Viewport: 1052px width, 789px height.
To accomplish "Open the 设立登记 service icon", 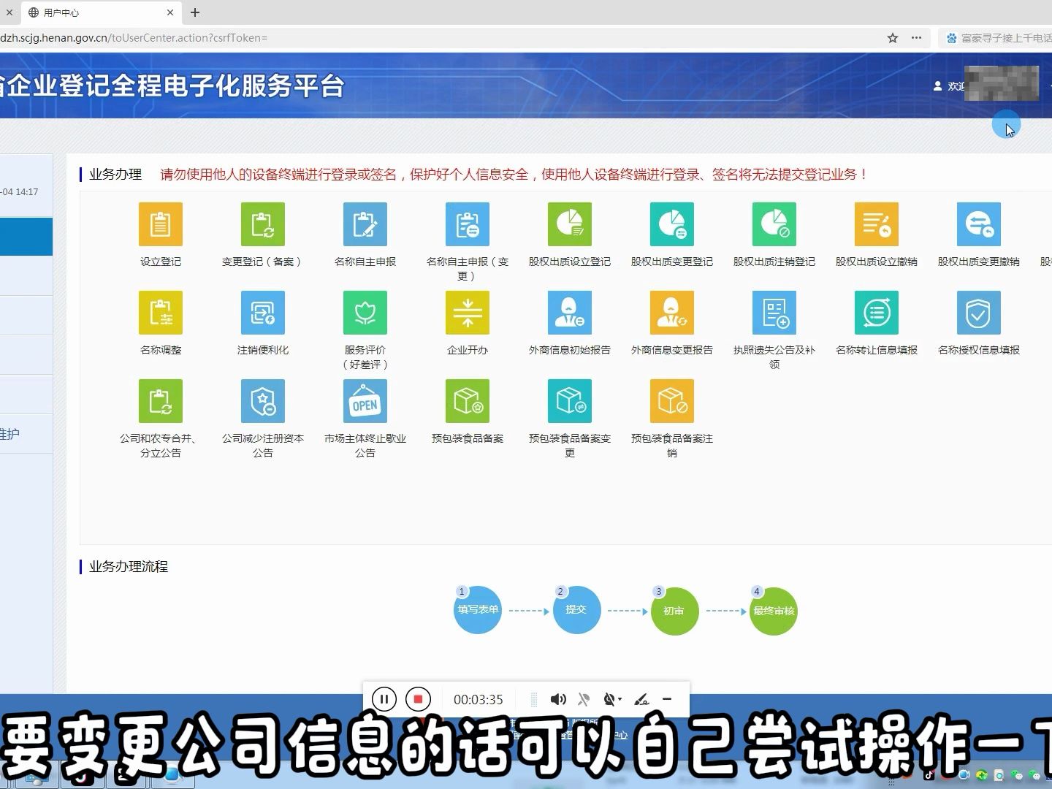I will pyautogui.click(x=160, y=224).
